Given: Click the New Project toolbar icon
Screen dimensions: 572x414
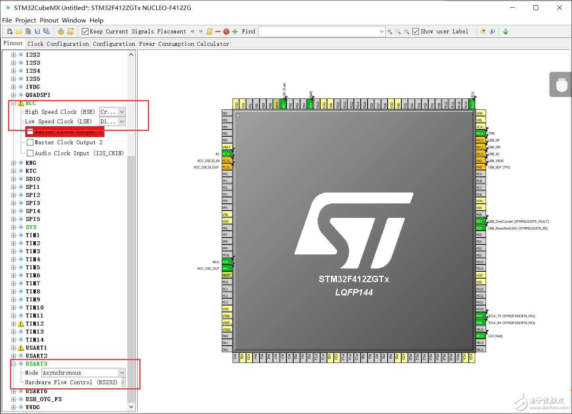Looking at the screenshot, I should pos(10,31).
